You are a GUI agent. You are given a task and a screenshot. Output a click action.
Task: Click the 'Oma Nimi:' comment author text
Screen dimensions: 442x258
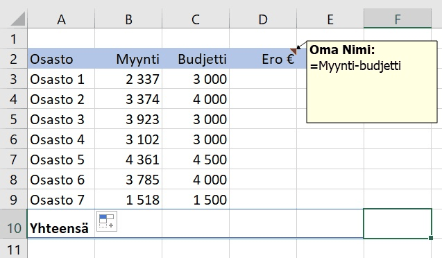click(x=342, y=50)
